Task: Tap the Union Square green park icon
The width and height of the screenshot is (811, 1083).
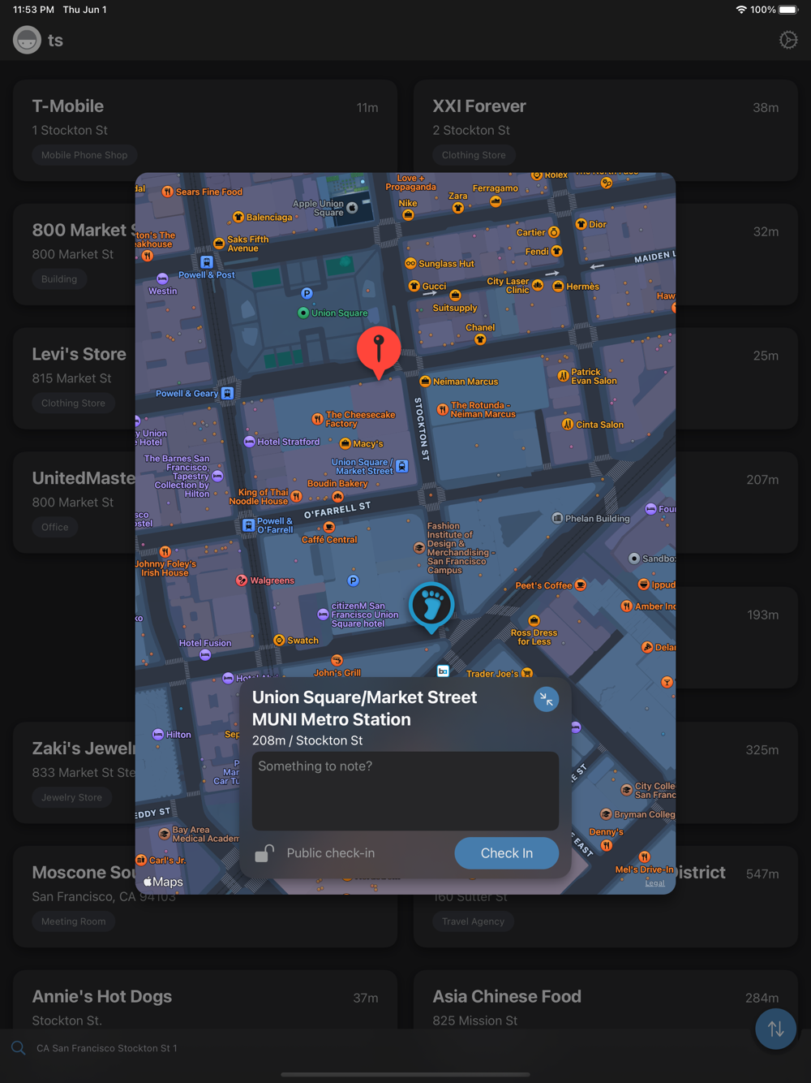Action: point(303,313)
